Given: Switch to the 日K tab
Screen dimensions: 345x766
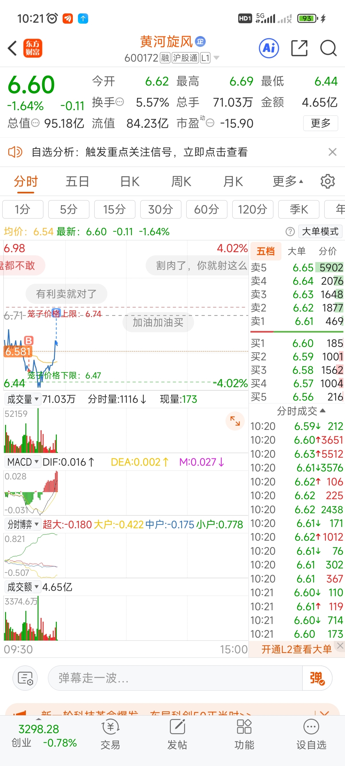Looking at the screenshot, I should pyautogui.click(x=130, y=181).
